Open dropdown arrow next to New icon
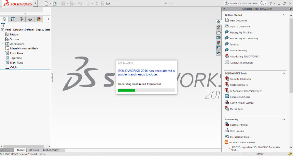 coord(51,3)
